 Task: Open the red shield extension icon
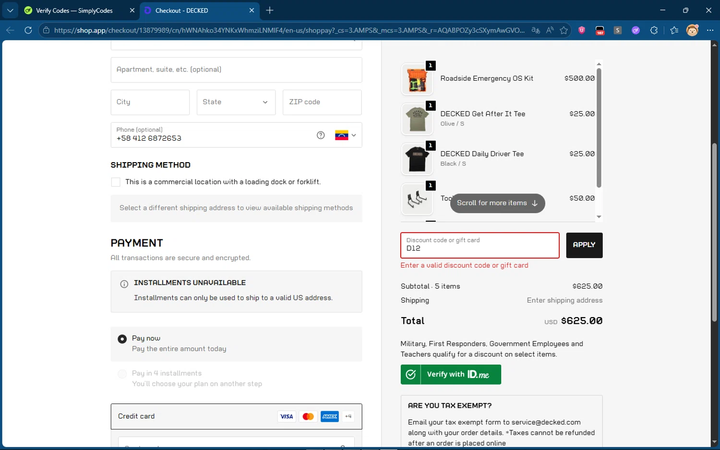click(x=582, y=30)
